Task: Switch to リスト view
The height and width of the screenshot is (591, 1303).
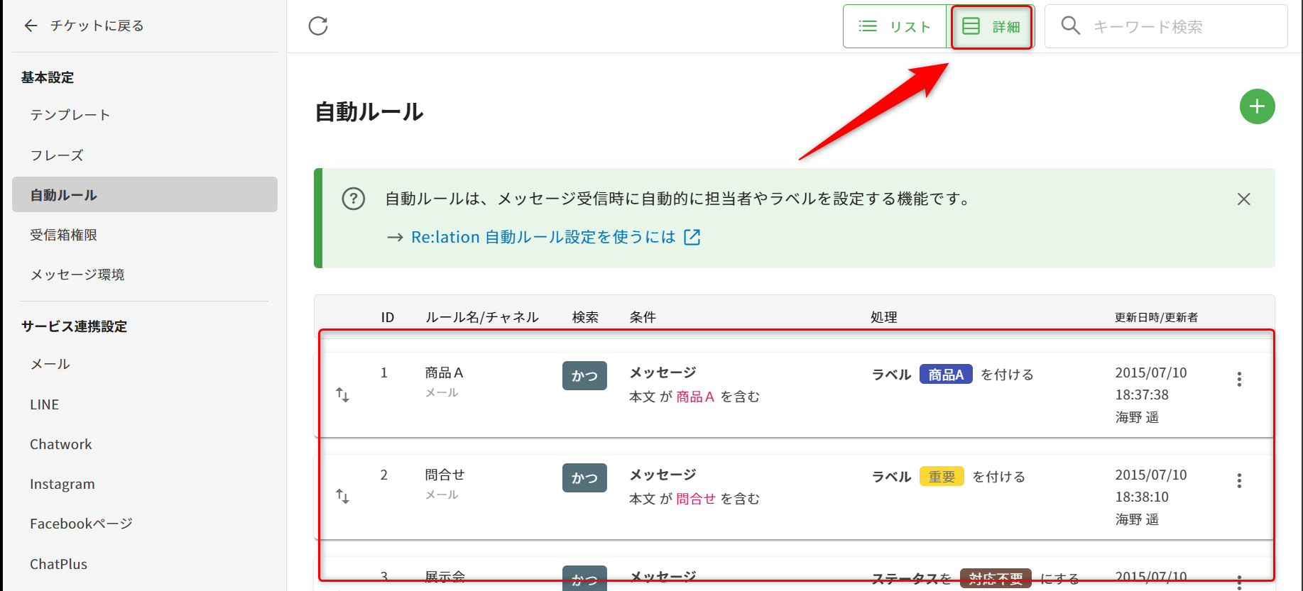Action: (x=895, y=27)
